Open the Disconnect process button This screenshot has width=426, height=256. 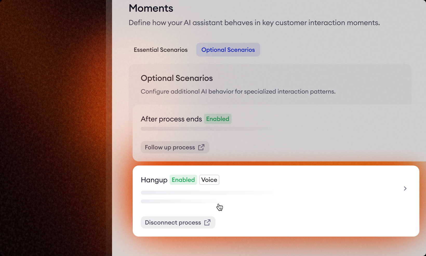173,222
